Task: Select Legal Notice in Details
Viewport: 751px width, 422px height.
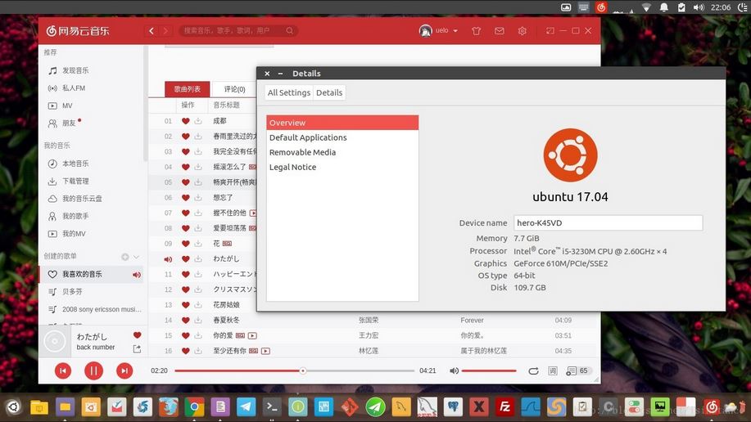Action: (x=342, y=167)
